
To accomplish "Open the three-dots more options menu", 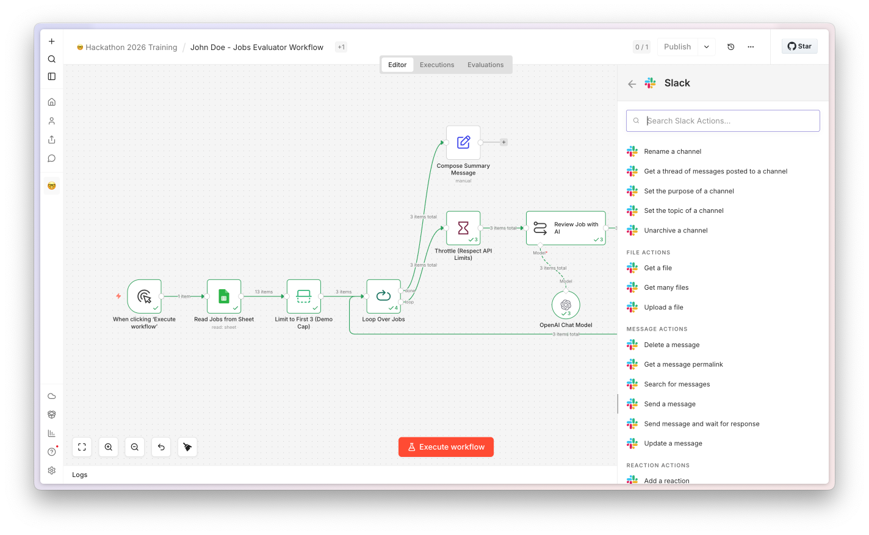I will (751, 47).
